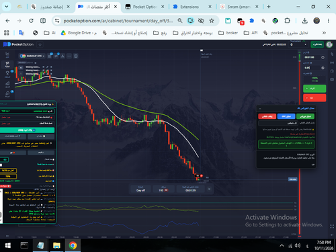Screen dimensions: 336x252
Task: Toggle the white checkbox in left bot panel
Action: click(1, 165)
